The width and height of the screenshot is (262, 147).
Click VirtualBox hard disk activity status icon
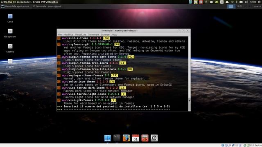(223, 145)
